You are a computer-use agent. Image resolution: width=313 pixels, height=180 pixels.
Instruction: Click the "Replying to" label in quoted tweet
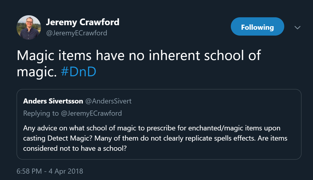coord(41,113)
